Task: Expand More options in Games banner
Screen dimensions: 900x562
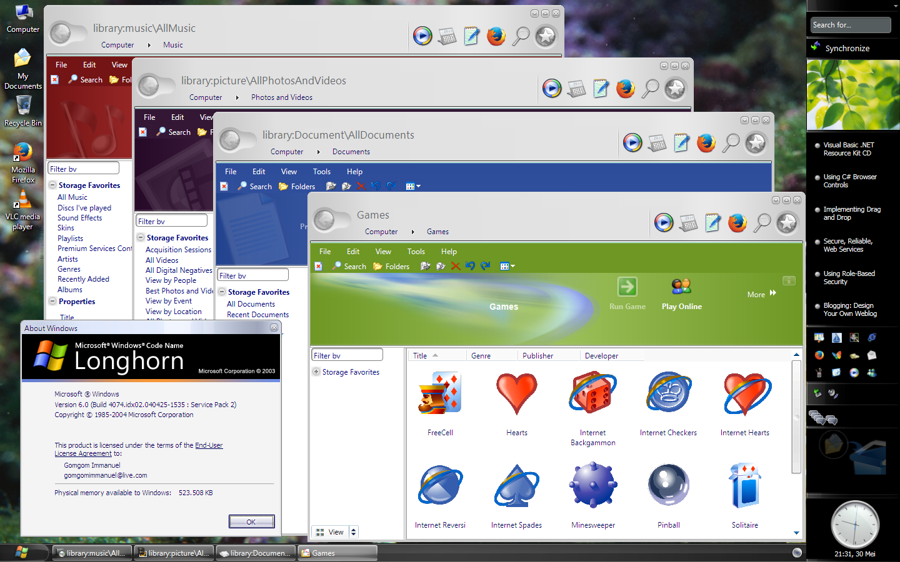Action: pyautogui.click(x=762, y=294)
